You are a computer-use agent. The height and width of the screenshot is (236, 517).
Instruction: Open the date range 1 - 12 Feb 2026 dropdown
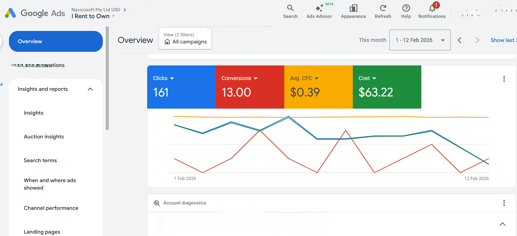coord(420,40)
